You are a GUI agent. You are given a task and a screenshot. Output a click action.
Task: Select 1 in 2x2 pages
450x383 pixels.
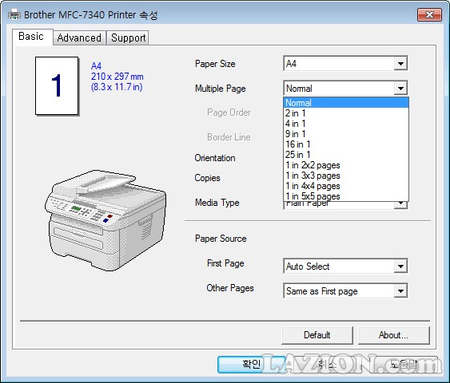pyautogui.click(x=346, y=165)
